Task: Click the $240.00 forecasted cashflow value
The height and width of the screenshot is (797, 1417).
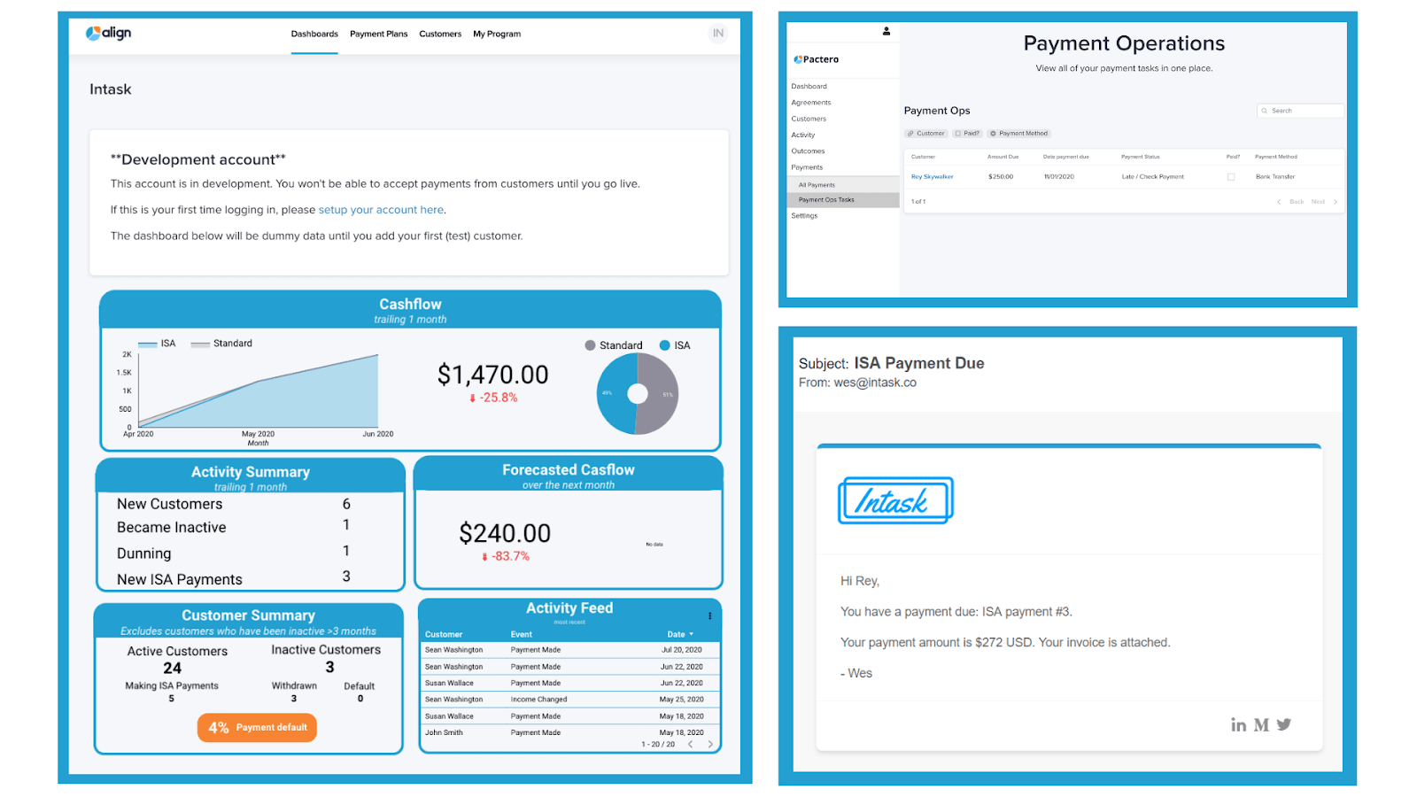Action: 505,533
